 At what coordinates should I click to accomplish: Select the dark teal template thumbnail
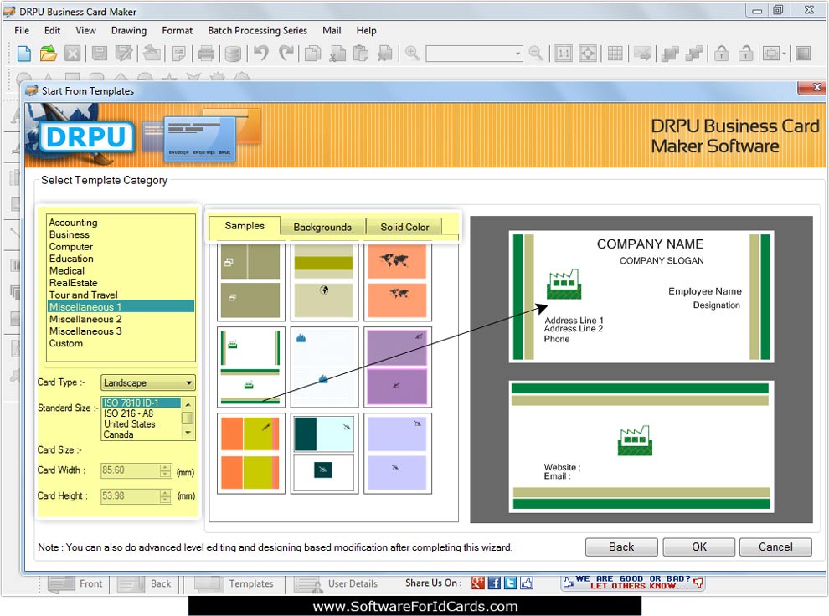pyautogui.click(x=324, y=454)
